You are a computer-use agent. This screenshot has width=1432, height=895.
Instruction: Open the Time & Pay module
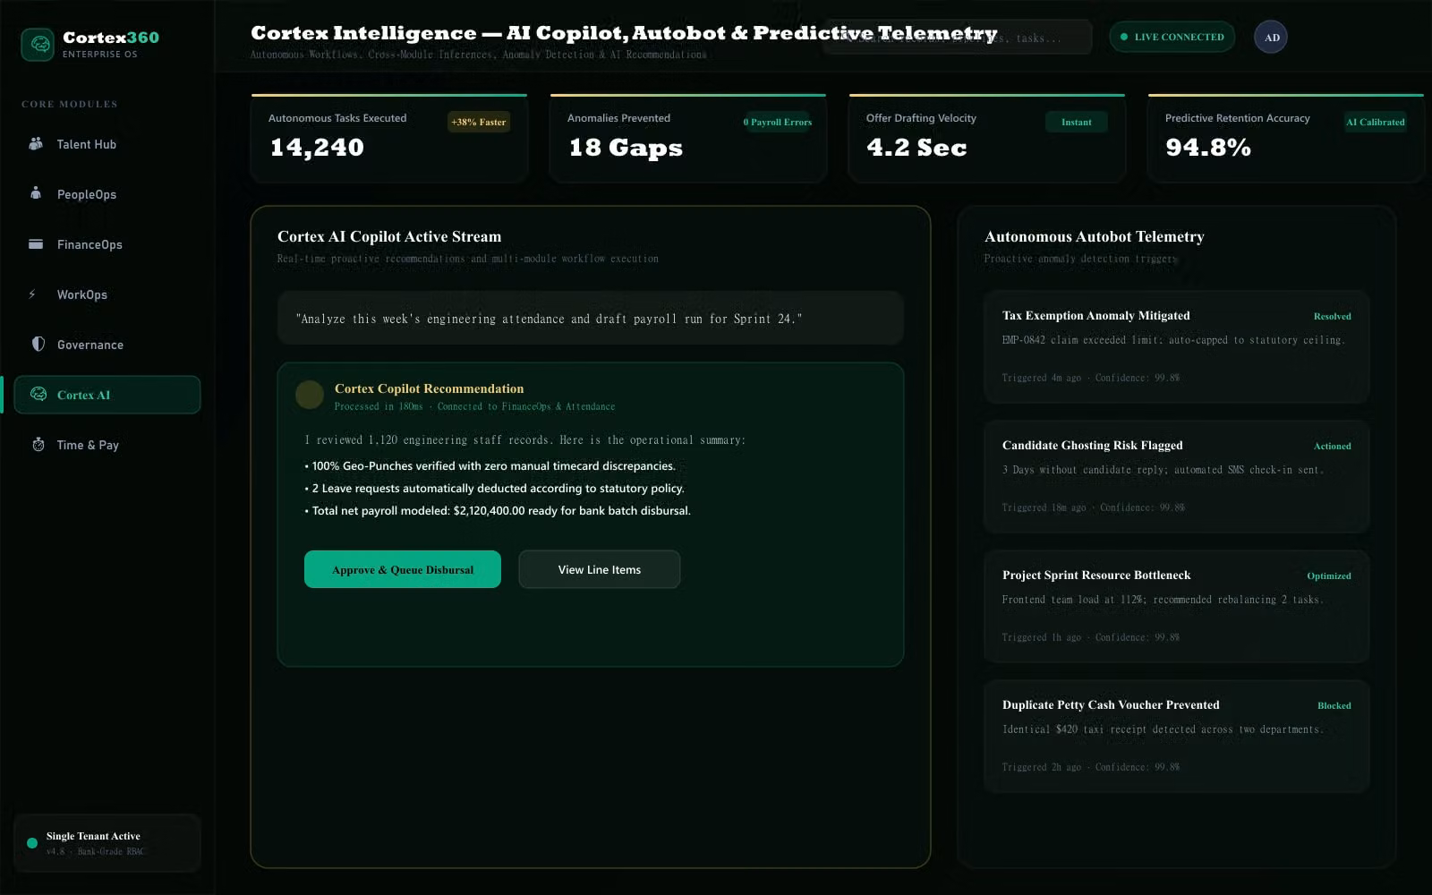[107, 445]
